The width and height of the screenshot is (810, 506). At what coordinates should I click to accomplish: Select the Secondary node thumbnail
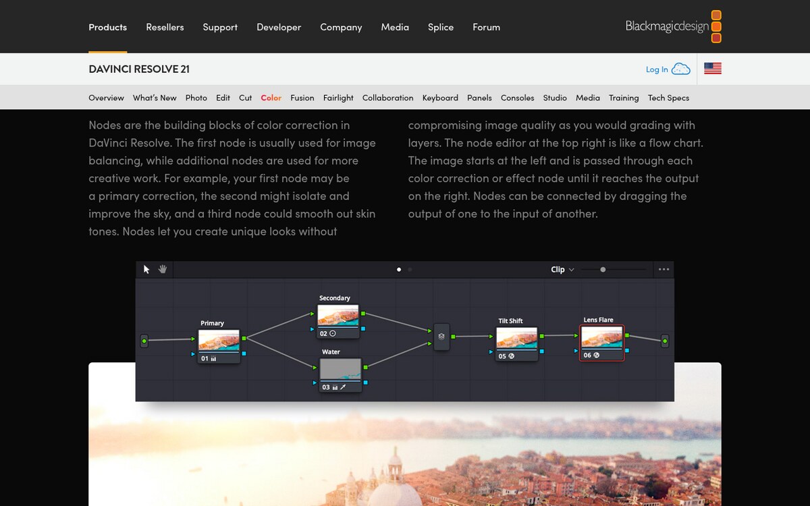pyautogui.click(x=338, y=315)
